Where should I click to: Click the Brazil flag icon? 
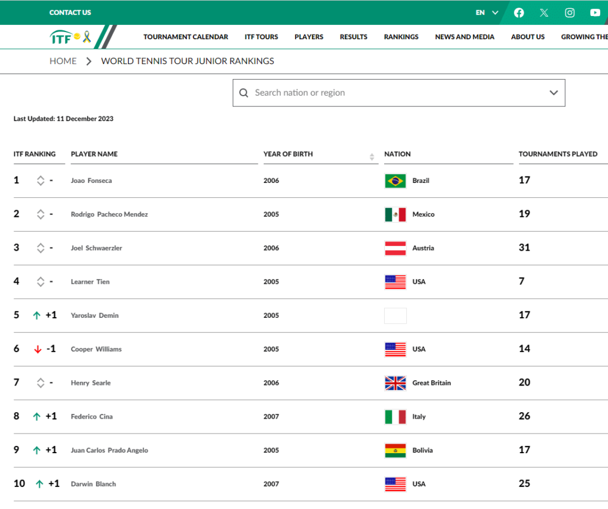pyautogui.click(x=395, y=181)
